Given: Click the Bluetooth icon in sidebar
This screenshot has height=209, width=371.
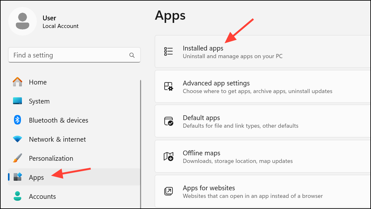Looking at the screenshot, I should (17, 120).
